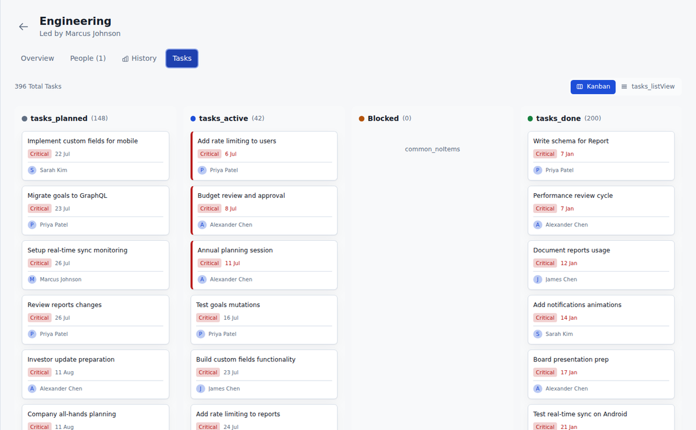Click James Chen avatar on Document reports usage card
This screenshot has width=696, height=430.
[538, 279]
